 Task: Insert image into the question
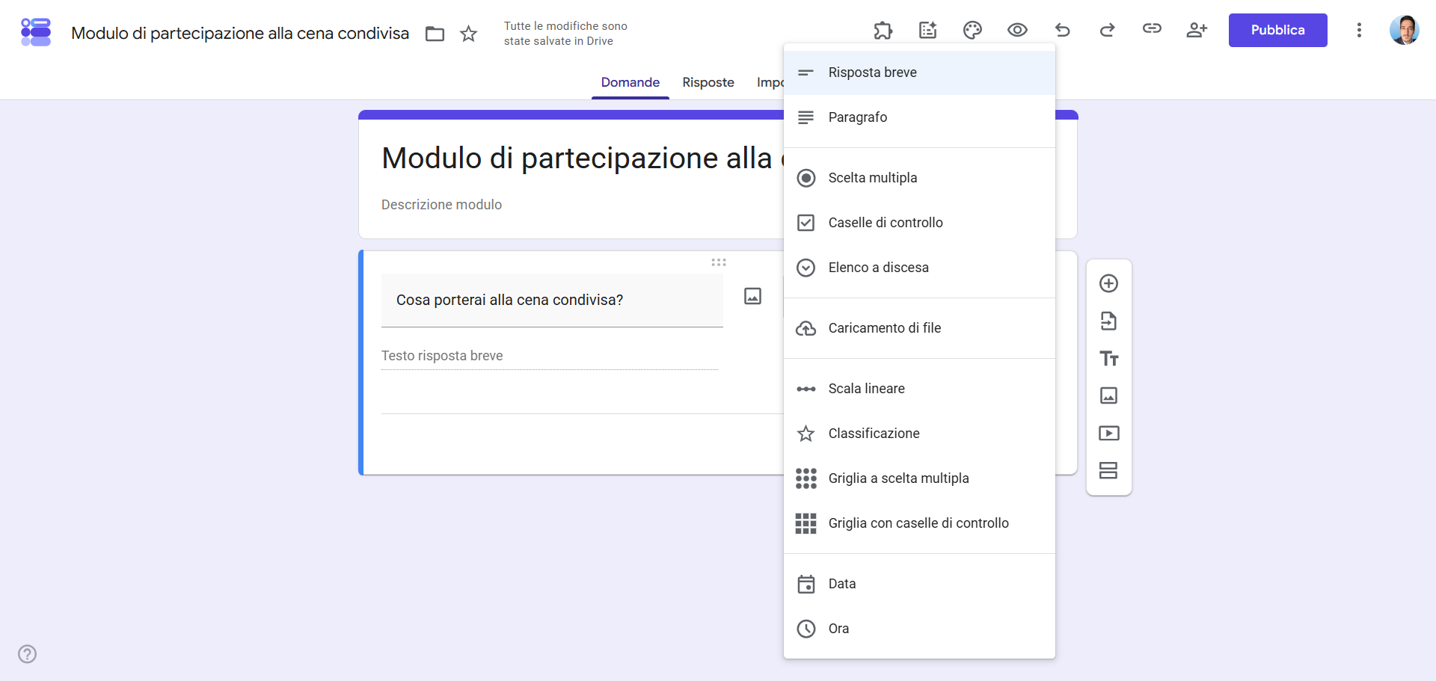[x=752, y=296]
